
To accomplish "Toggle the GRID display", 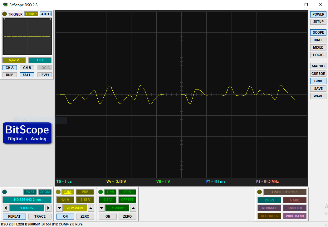I will (318, 81).
